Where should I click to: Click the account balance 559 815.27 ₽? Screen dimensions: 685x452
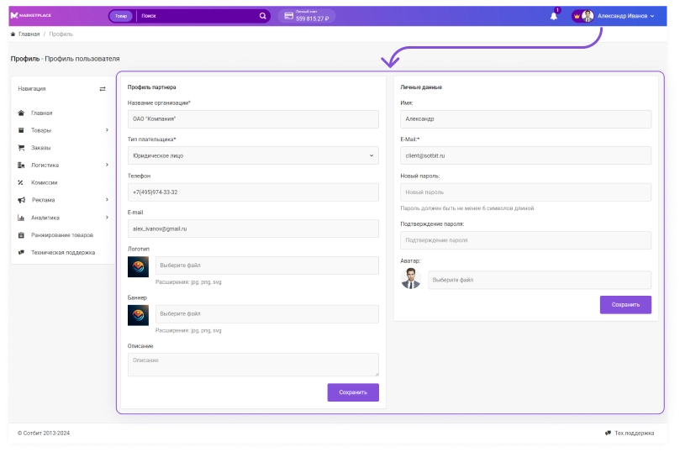313,18
